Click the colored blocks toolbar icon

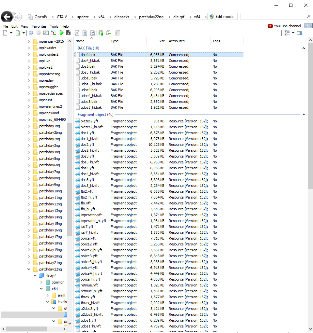54,33
